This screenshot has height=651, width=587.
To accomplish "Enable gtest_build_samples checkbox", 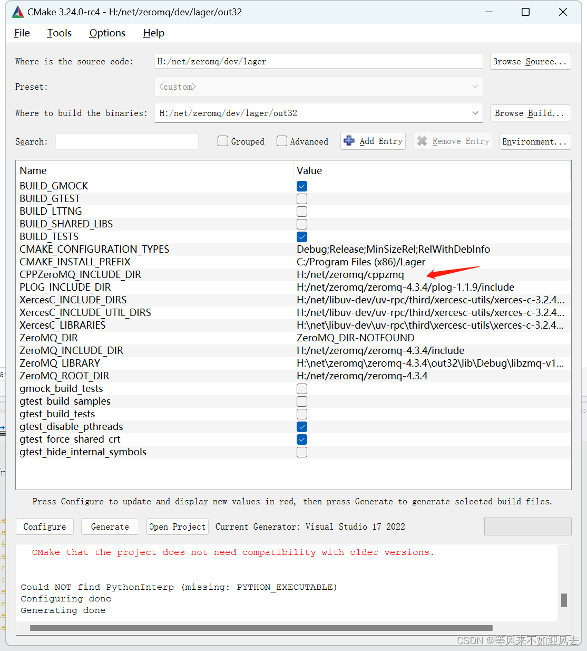I will [302, 401].
